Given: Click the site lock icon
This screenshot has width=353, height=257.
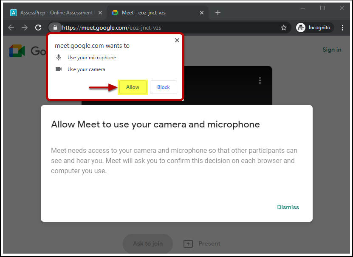Looking at the screenshot, I should (55, 28).
